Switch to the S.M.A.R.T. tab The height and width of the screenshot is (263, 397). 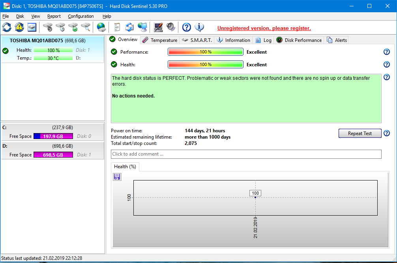pos(197,40)
